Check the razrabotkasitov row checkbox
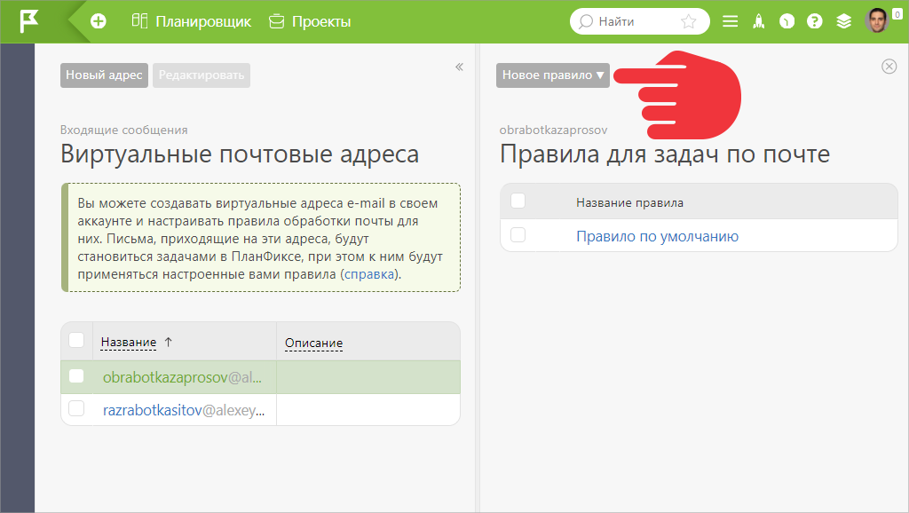Image resolution: width=909 pixels, height=513 pixels. tap(76, 408)
